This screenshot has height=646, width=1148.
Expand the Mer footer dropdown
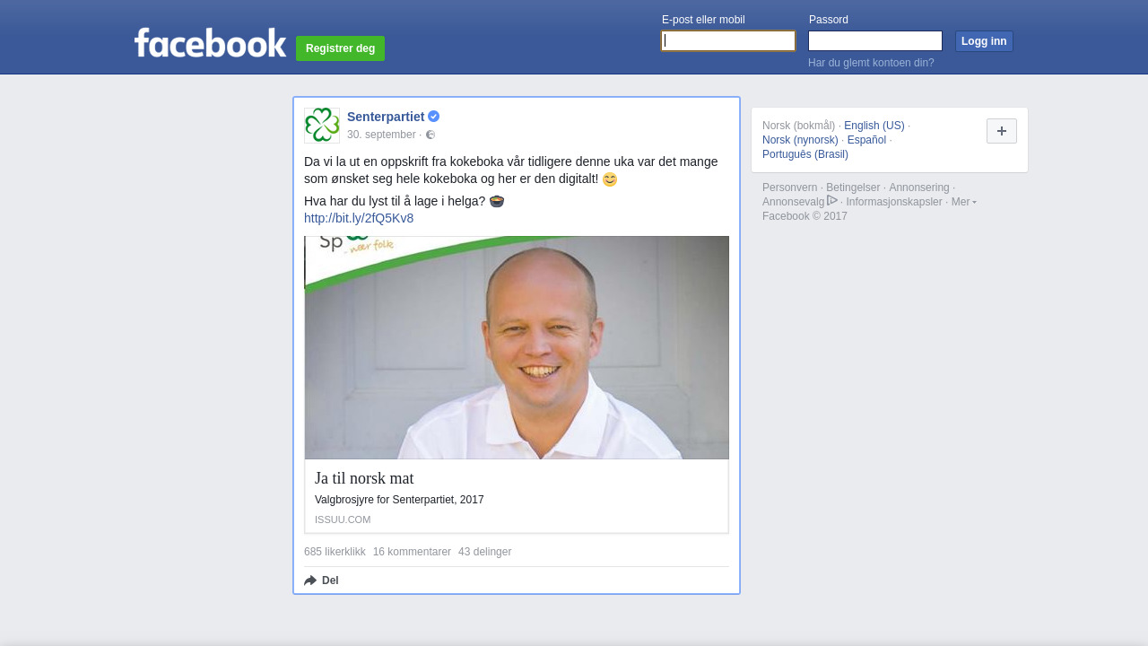pyautogui.click(x=964, y=202)
